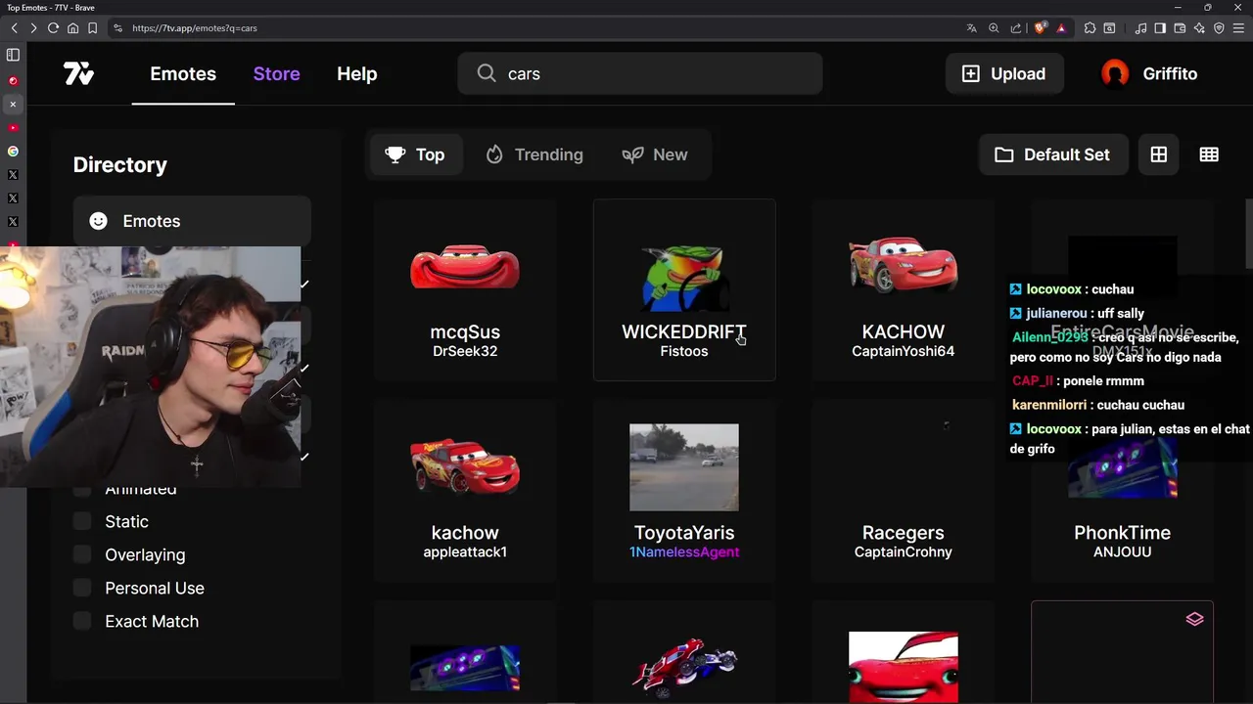Select the Trending sort tab
The width and height of the screenshot is (1253, 704).
point(534,154)
